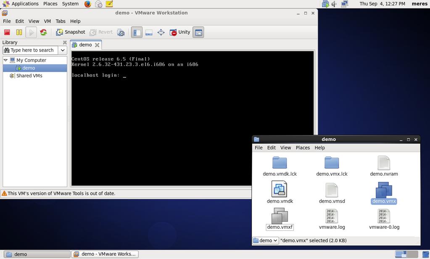Switch workspace using the workspace switcher
The height and width of the screenshot is (259, 430).
pos(406,254)
